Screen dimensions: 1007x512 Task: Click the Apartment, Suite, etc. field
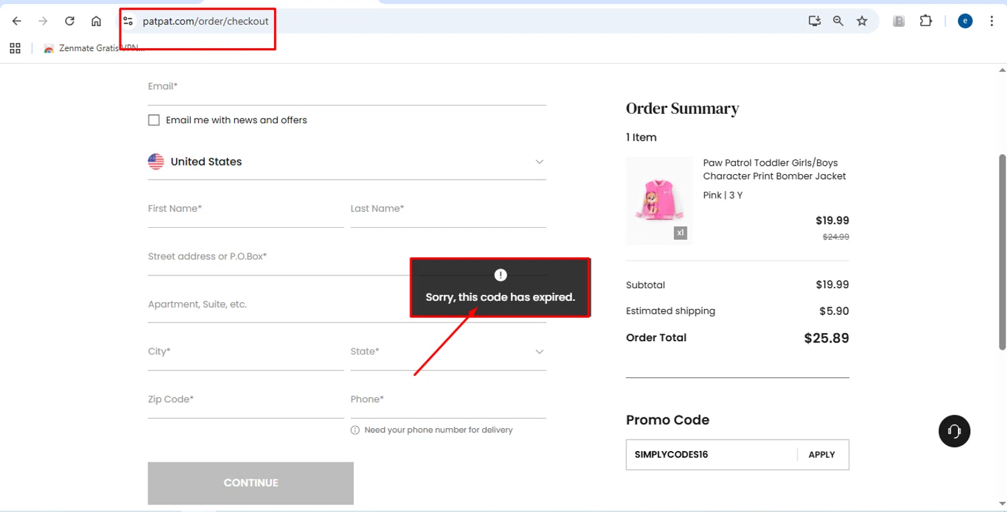(347, 308)
